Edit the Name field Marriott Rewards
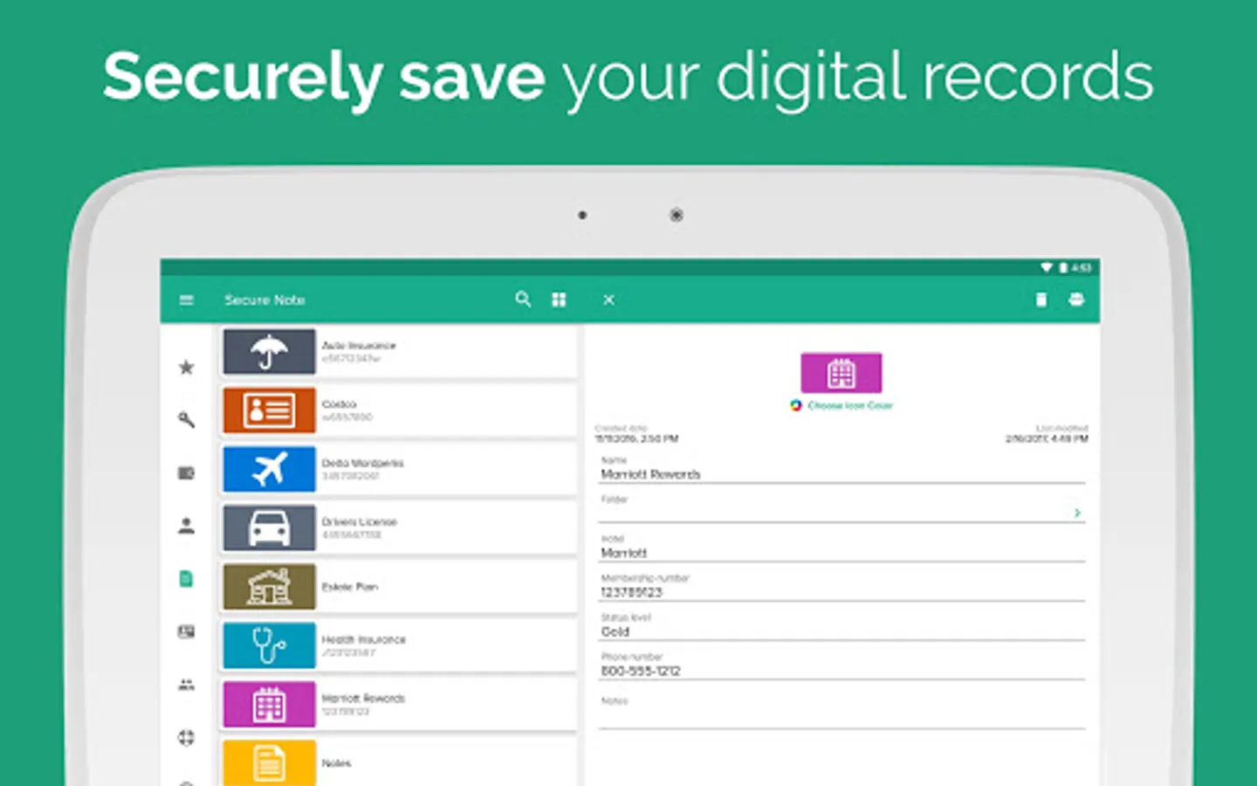This screenshot has width=1257, height=786. (841, 469)
